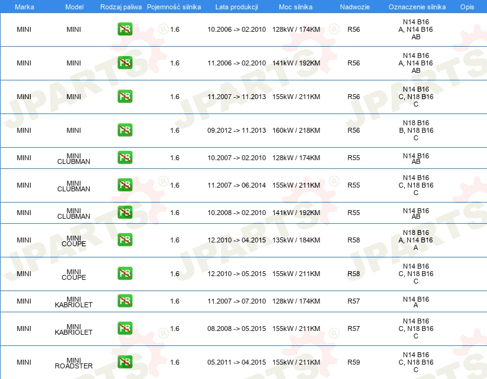Click fuel icon in MINI Roadster row

(x=125, y=362)
